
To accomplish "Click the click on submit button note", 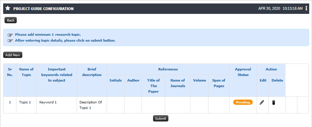I will click(x=65, y=40).
